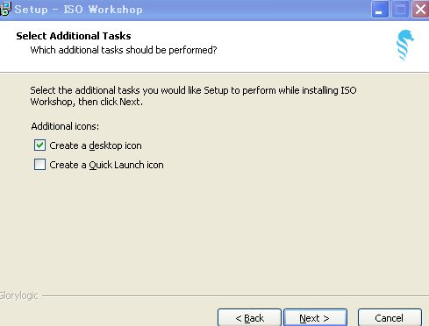Click the 'Additional icons:' group label
Viewport: 429px width, 326px height.
[x=65, y=126]
